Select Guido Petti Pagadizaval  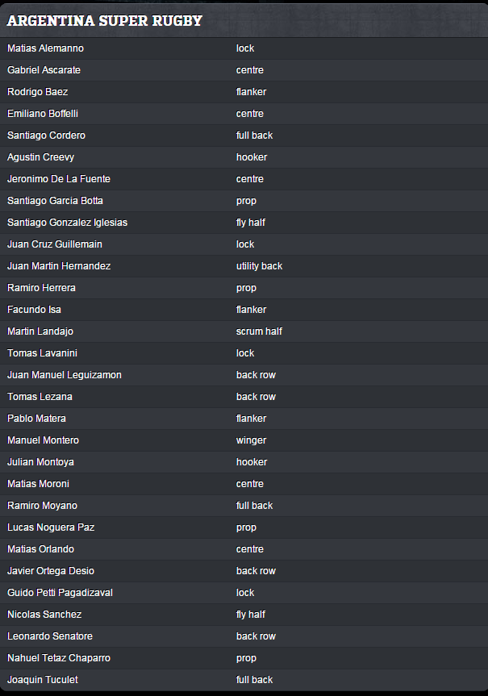click(60, 593)
